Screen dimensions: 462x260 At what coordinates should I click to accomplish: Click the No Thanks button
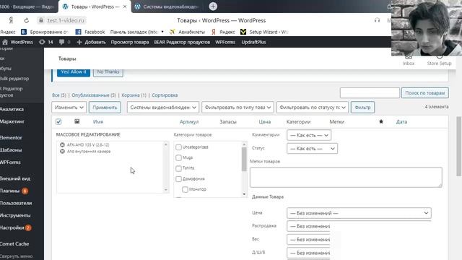coord(108,71)
